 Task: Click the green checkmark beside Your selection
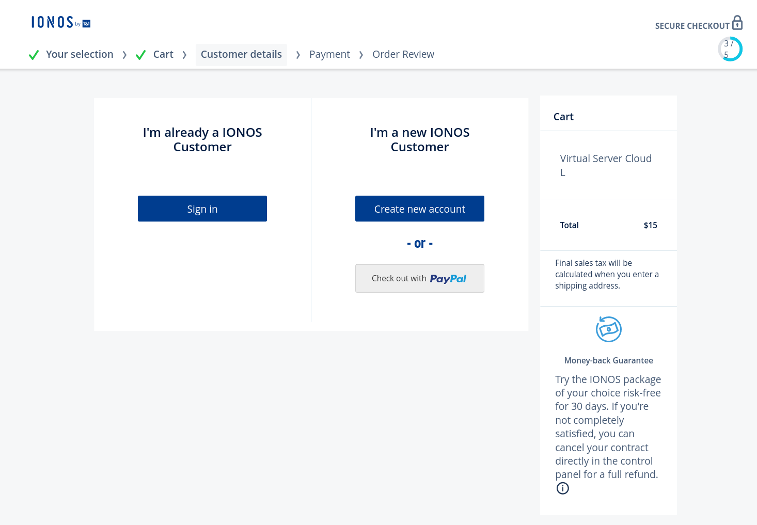coord(34,55)
